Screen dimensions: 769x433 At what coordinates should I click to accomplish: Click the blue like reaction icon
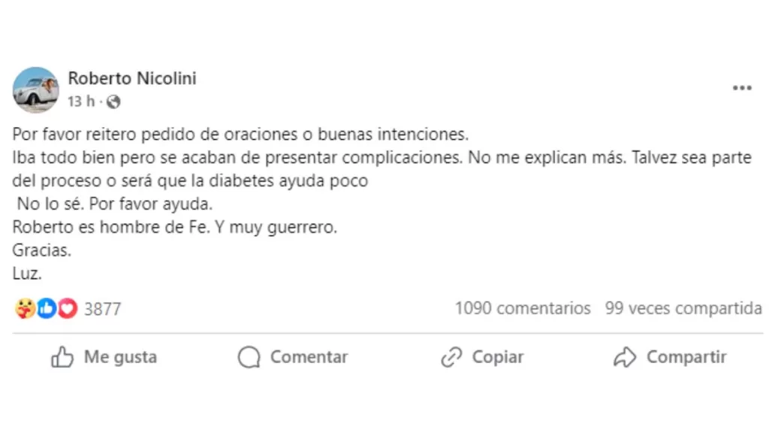pos(46,308)
